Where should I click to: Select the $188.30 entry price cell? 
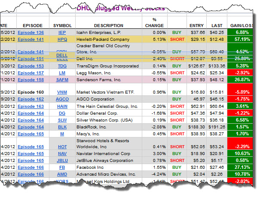[x=197, y=127]
